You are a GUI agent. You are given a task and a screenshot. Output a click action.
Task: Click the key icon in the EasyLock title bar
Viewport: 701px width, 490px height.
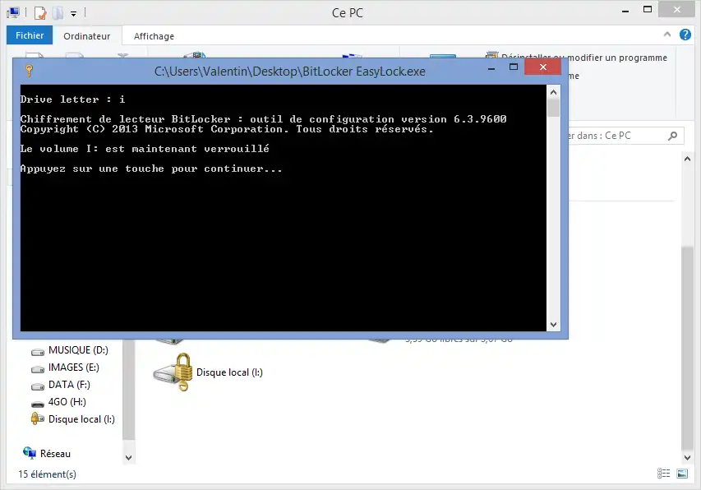(x=29, y=71)
